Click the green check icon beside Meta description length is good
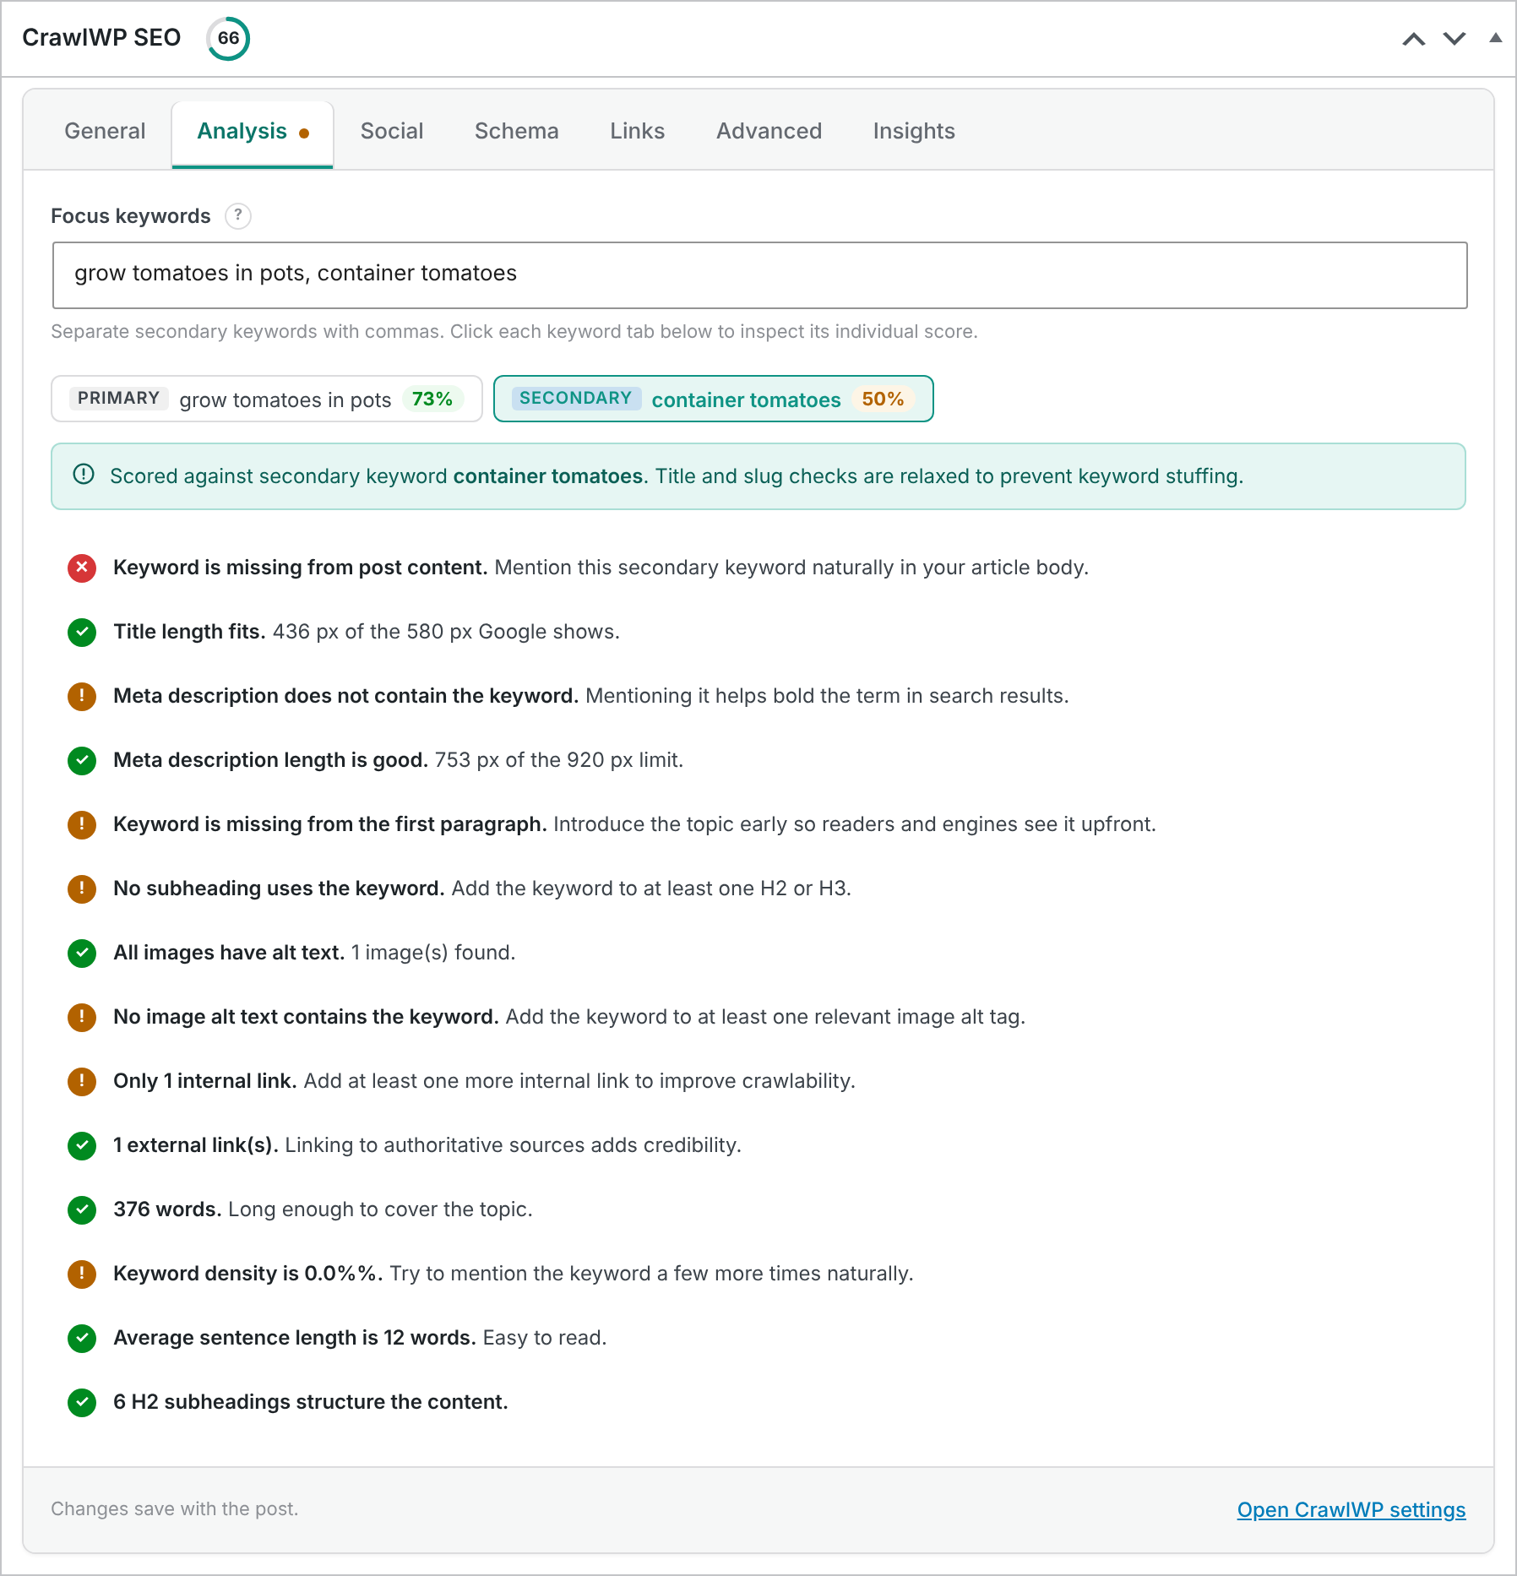The height and width of the screenshot is (1576, 1517). point(82,760)
